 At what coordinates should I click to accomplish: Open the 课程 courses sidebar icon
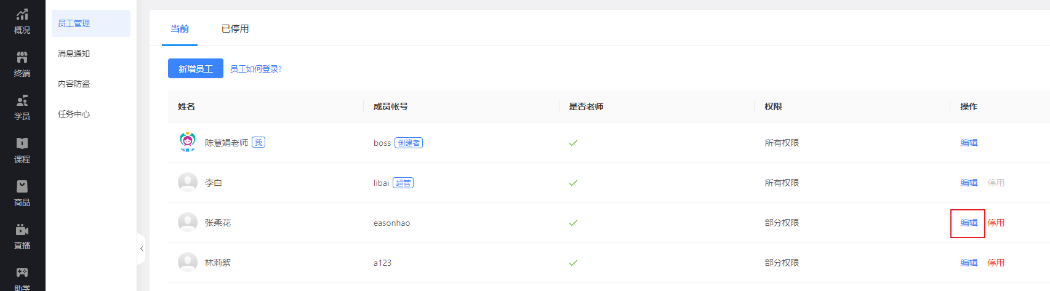click(x=22, y=143)
